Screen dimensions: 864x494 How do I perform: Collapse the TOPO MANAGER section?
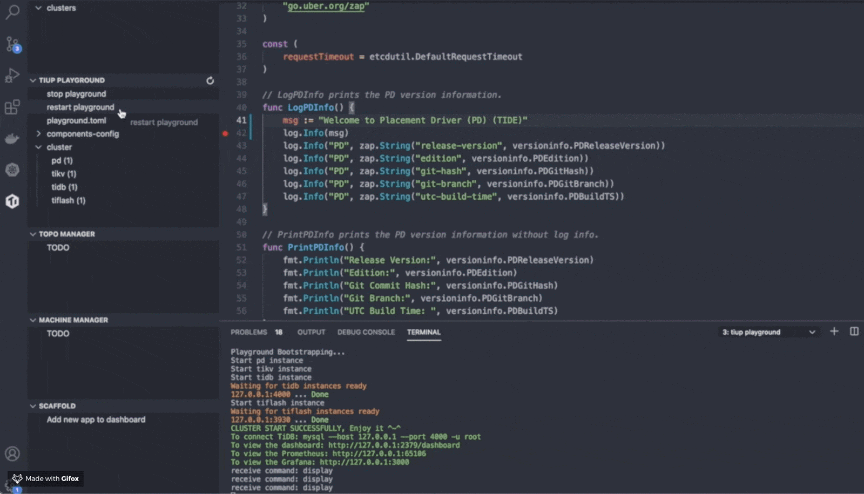(x=33, y=234)
